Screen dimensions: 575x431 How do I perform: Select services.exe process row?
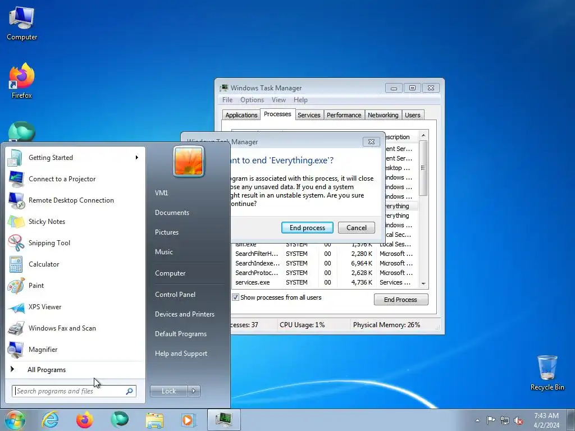point(325,282)
